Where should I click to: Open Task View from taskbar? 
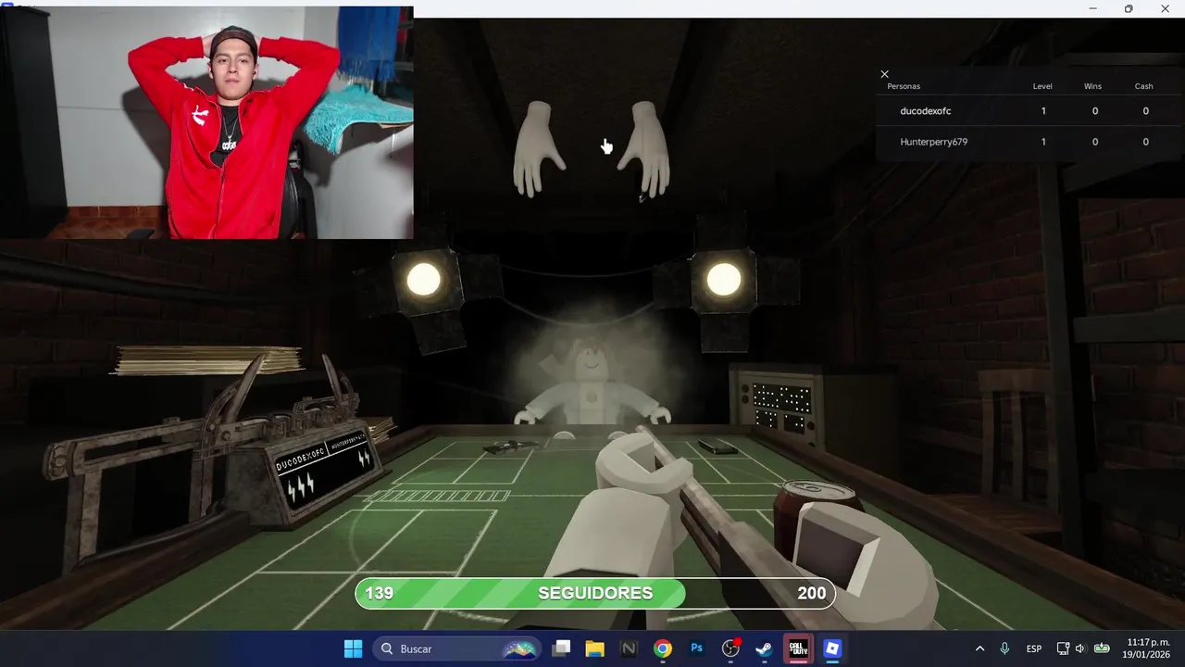click(x=561, y=648)
